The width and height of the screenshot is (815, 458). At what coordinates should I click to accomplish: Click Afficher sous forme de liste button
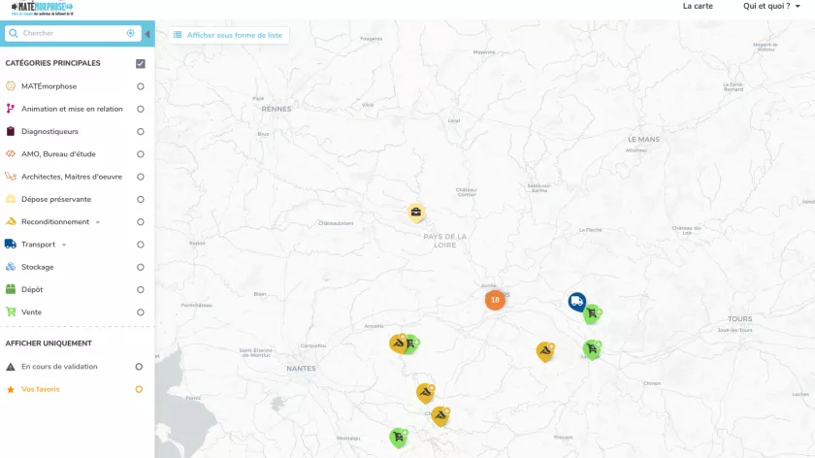(x=229, y=35)
